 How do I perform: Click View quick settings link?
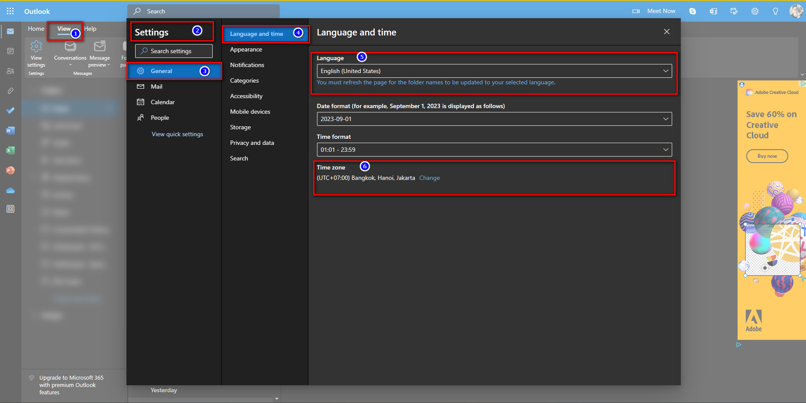point(177,134)
